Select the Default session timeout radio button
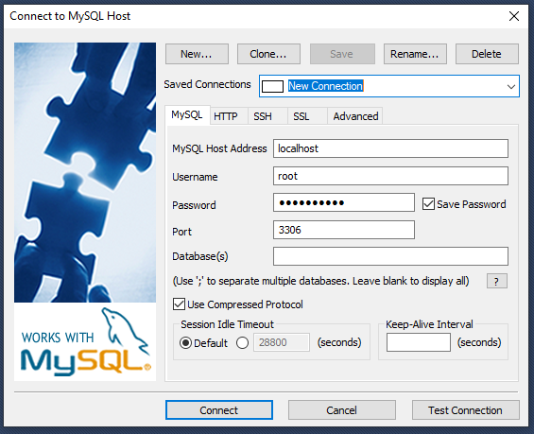This screenshot has height=434, width=534. (x=185, y=342)
